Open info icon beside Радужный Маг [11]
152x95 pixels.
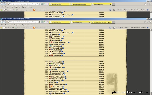click(x=68, y=92)
